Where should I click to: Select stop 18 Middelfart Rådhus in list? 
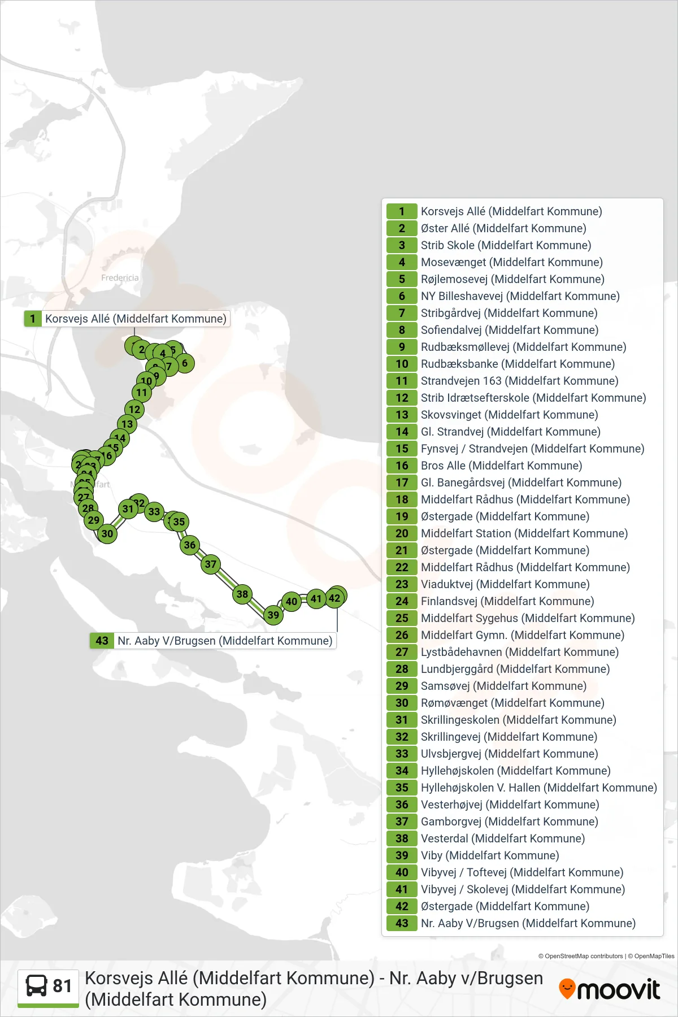(522, 499)
